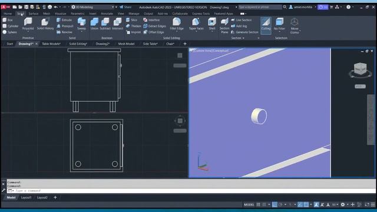
Task: Open the Layout2 tab
Action: pos(42,197)
